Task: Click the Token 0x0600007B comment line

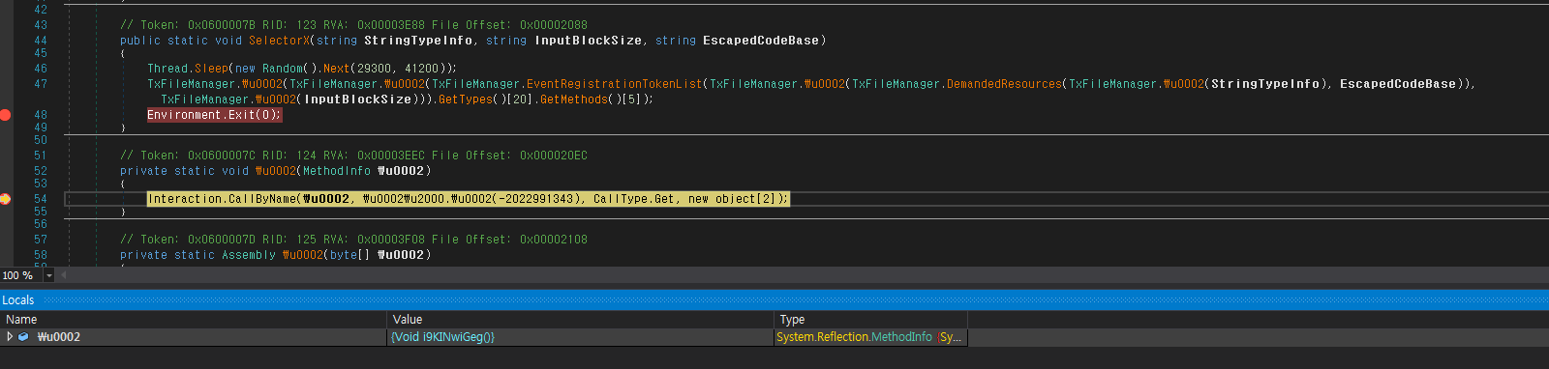Action: point(353,25)
